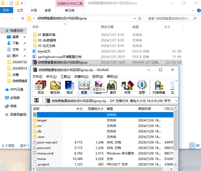The width and height of the screenshot is (201, 171).
Task: Open the recent locations dropdown arrow
Action: point(17,19)
